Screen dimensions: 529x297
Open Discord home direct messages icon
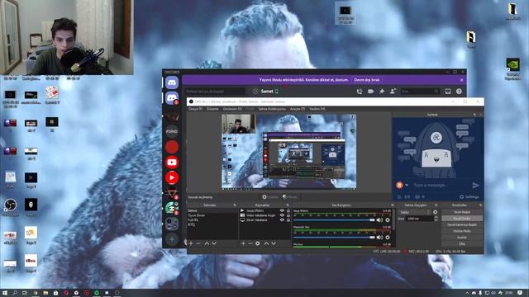(x=172, y=82)
